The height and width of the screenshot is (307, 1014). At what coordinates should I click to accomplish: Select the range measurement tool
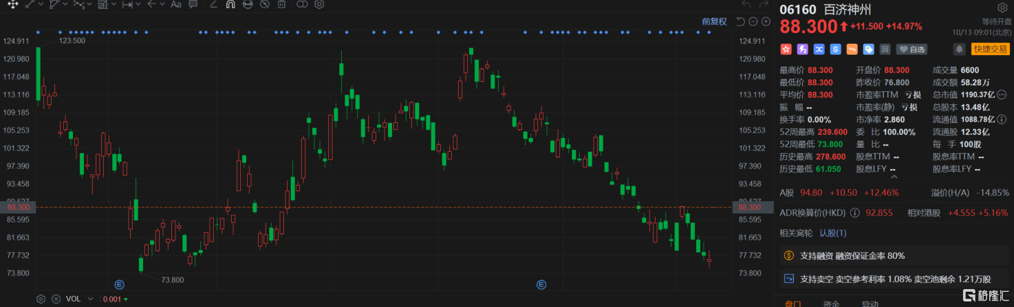(127, 4)
